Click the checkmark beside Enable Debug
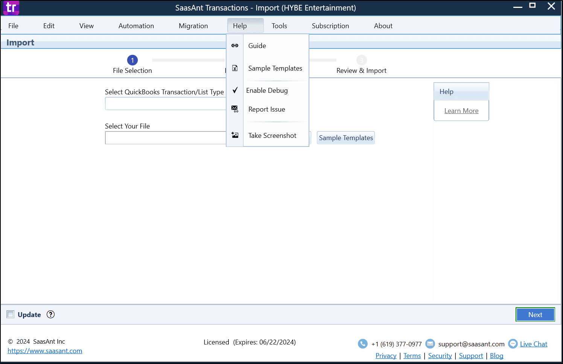The height and width of the screenshot is (364, 563). point(235,90)
